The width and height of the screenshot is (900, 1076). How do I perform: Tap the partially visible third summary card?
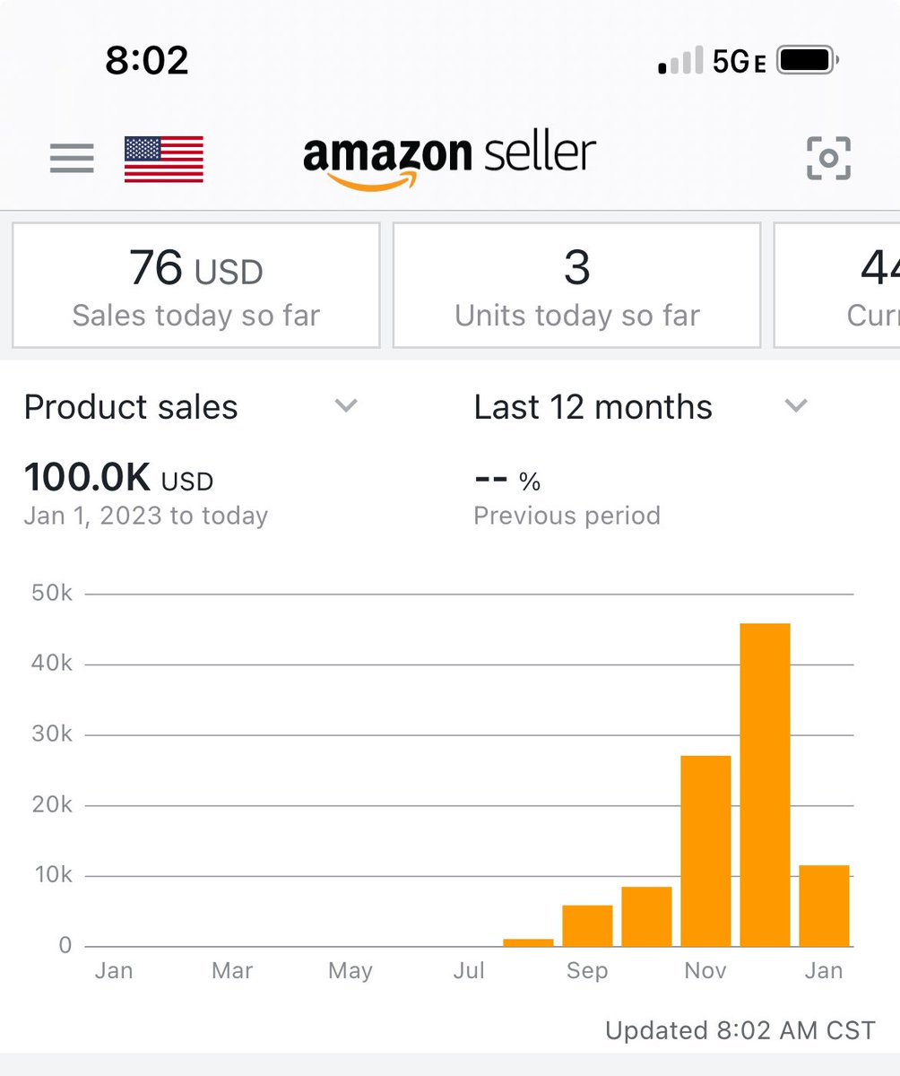(837, 285)
